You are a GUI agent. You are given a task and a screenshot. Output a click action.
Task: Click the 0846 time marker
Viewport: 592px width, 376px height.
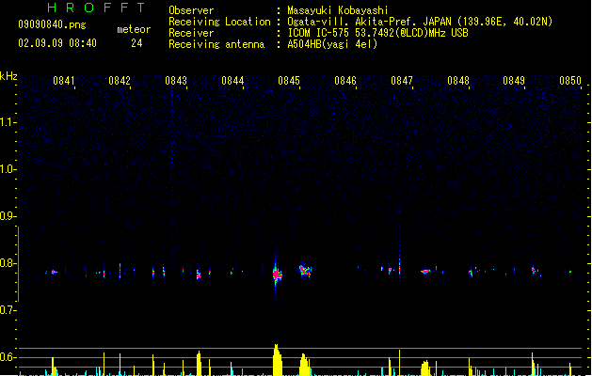tap(345, 81)
